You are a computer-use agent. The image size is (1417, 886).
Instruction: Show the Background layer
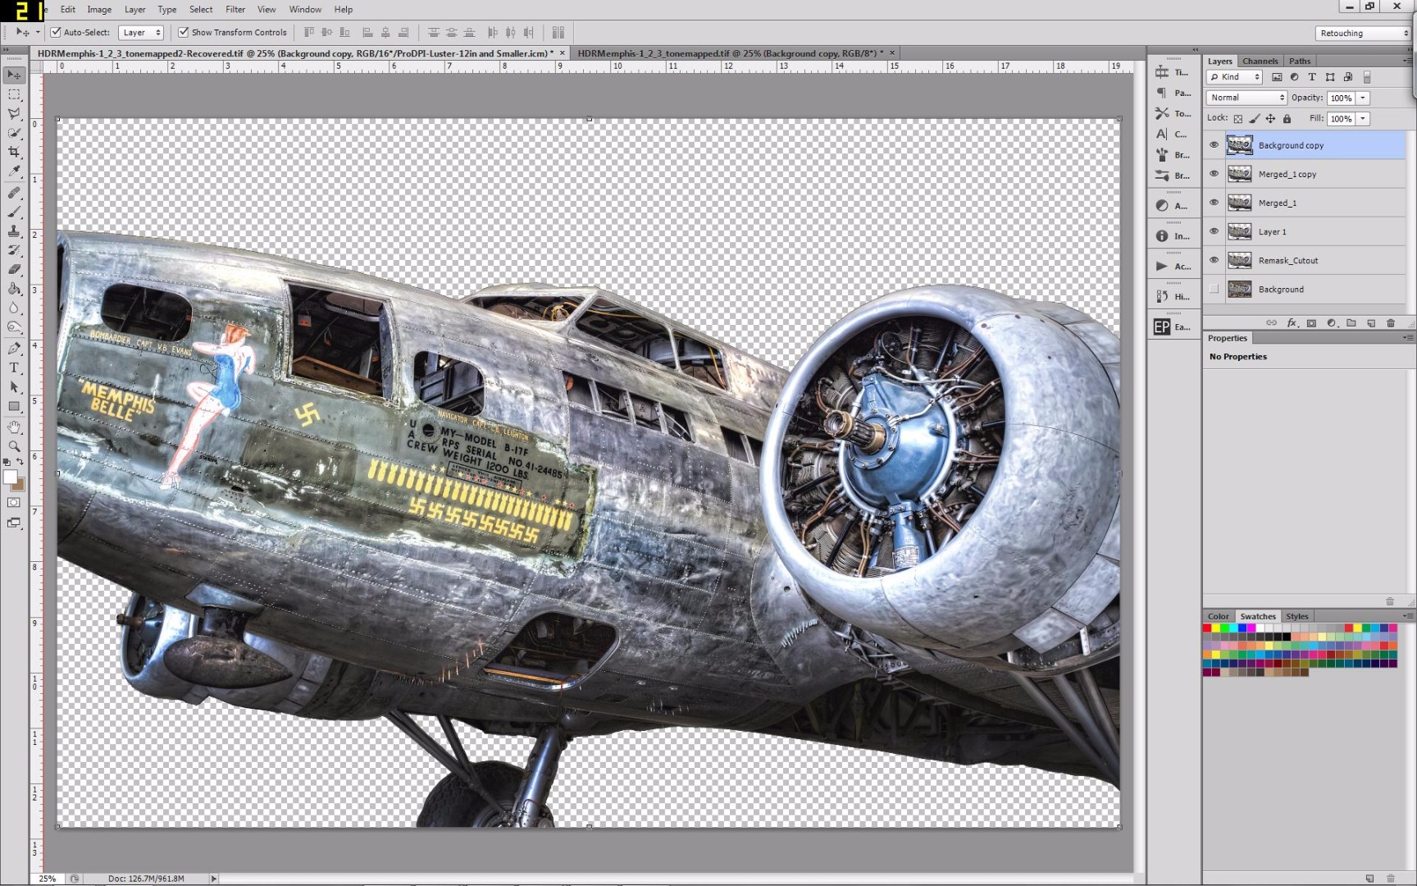[1214, 289]
